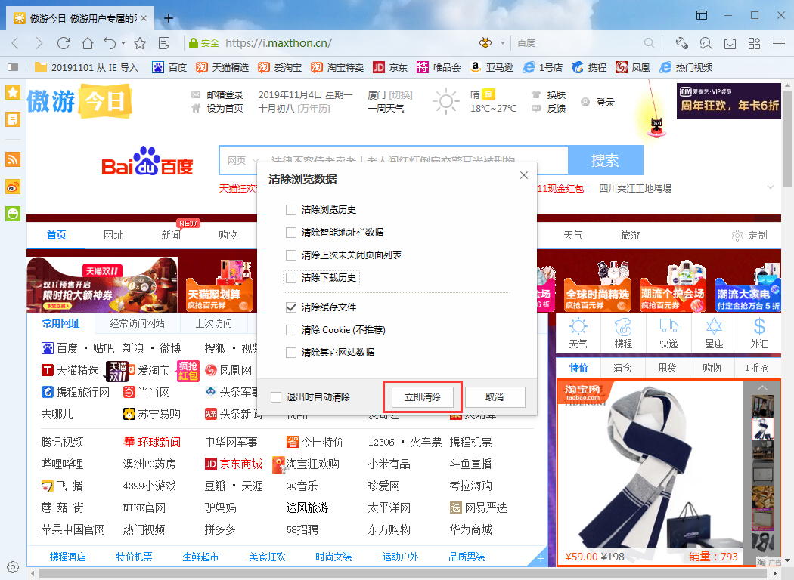Screen dimensions: 794x580
Task: Open the Maxthon main menu (hamburger icon)
Action: 778,43
